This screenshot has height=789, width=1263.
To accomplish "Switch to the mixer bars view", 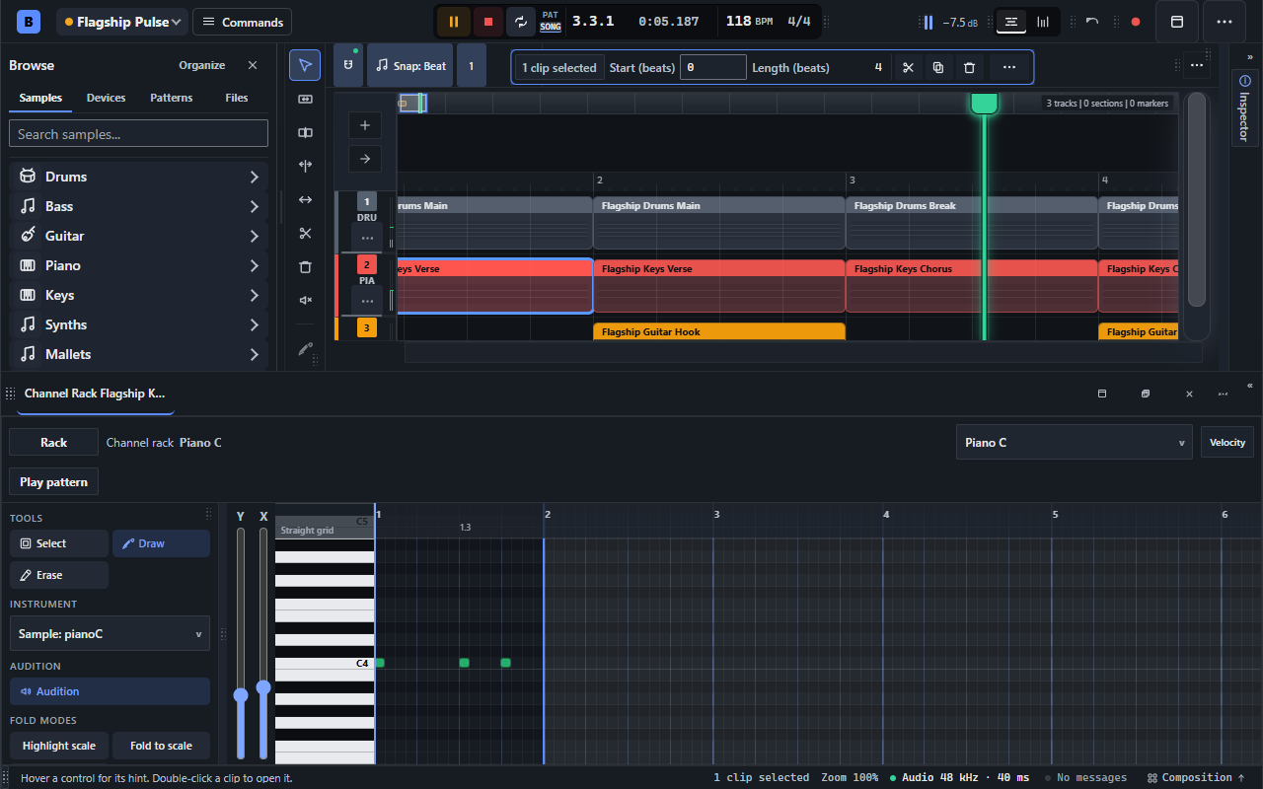I will [x=1043, y=22].
